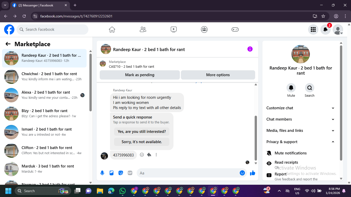Open Chwichwi 2 bed 1 bath conversation
The width and height of the screenshot is (351, 197).
[x=44, y=77]
